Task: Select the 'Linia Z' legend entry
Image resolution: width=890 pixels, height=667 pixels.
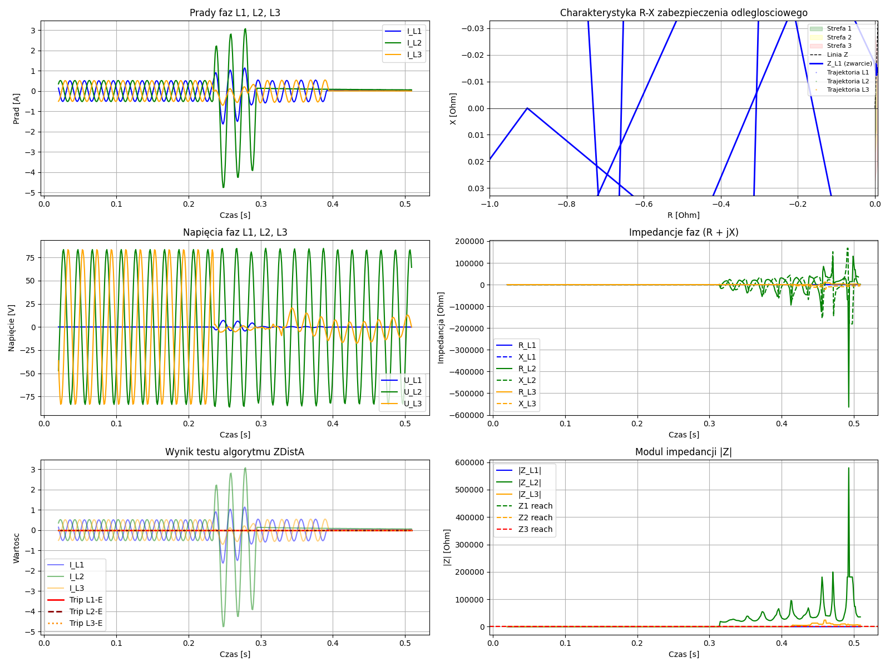Action: pyautogui.click(x=837, y=54)
